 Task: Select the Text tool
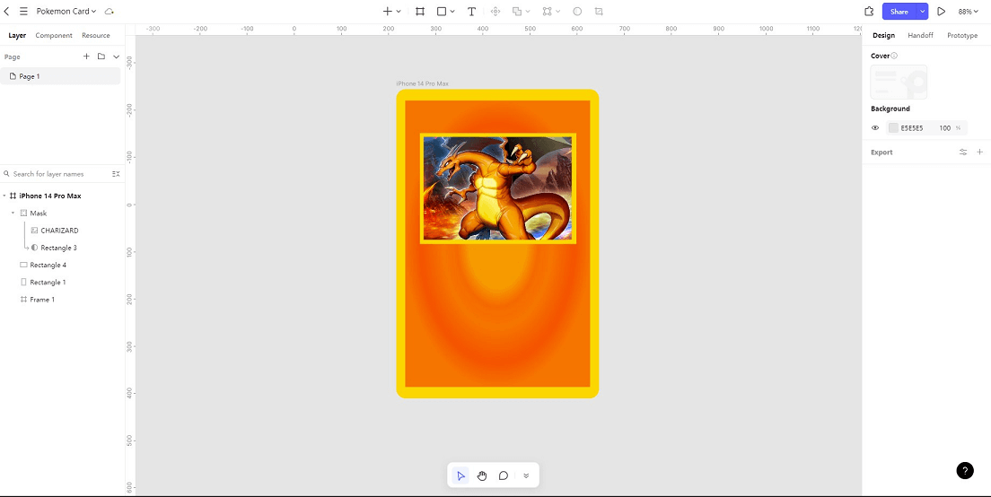click(x=471, y=12)
